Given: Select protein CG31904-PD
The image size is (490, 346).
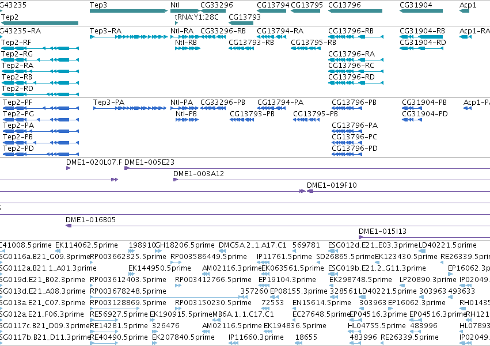Looking at the screenshot, I should (x=412, y=120).
